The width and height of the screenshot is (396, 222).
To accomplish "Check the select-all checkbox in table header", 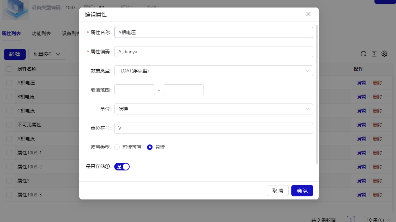I will tap(9, 69).
